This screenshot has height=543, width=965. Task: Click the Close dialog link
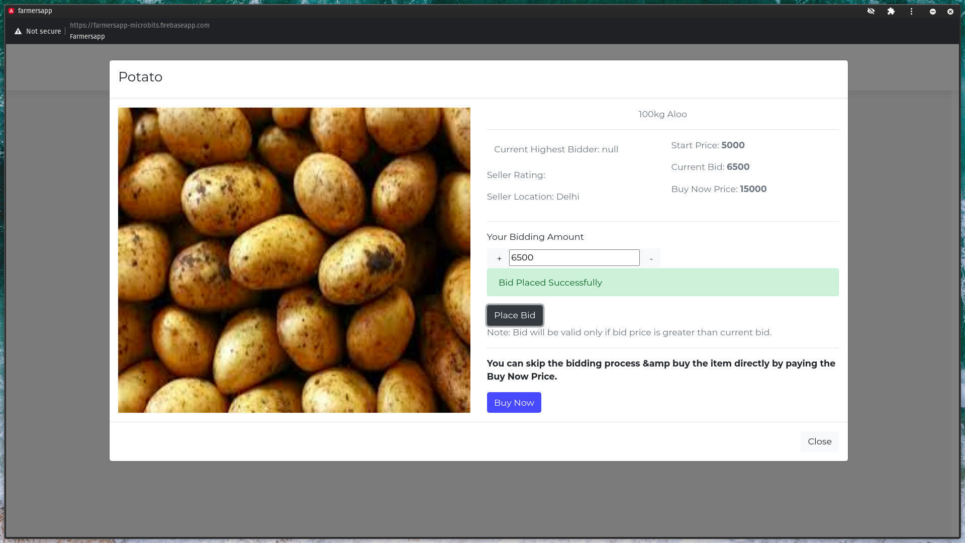pos(819,441)
